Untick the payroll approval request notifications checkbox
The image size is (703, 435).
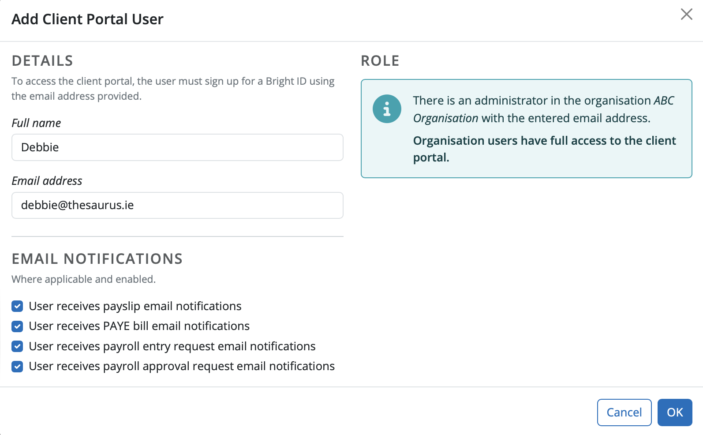click(x=17, y=367)
